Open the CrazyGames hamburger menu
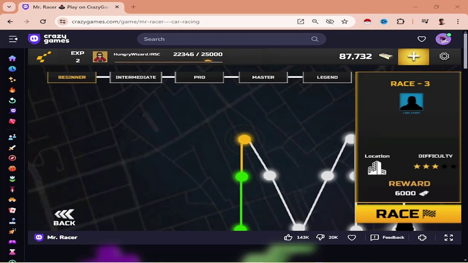Image resolution: width=468 pixels, height=263 pixels. coord(13,39)
